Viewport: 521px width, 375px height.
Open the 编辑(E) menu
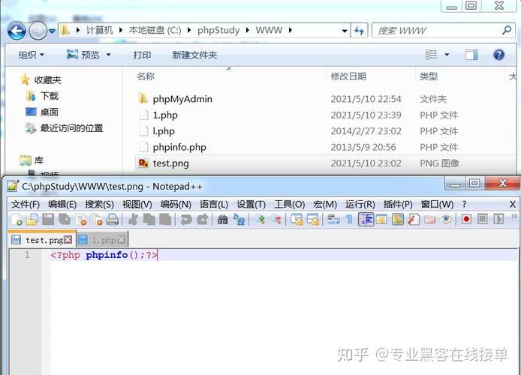[x=62, y=204]
